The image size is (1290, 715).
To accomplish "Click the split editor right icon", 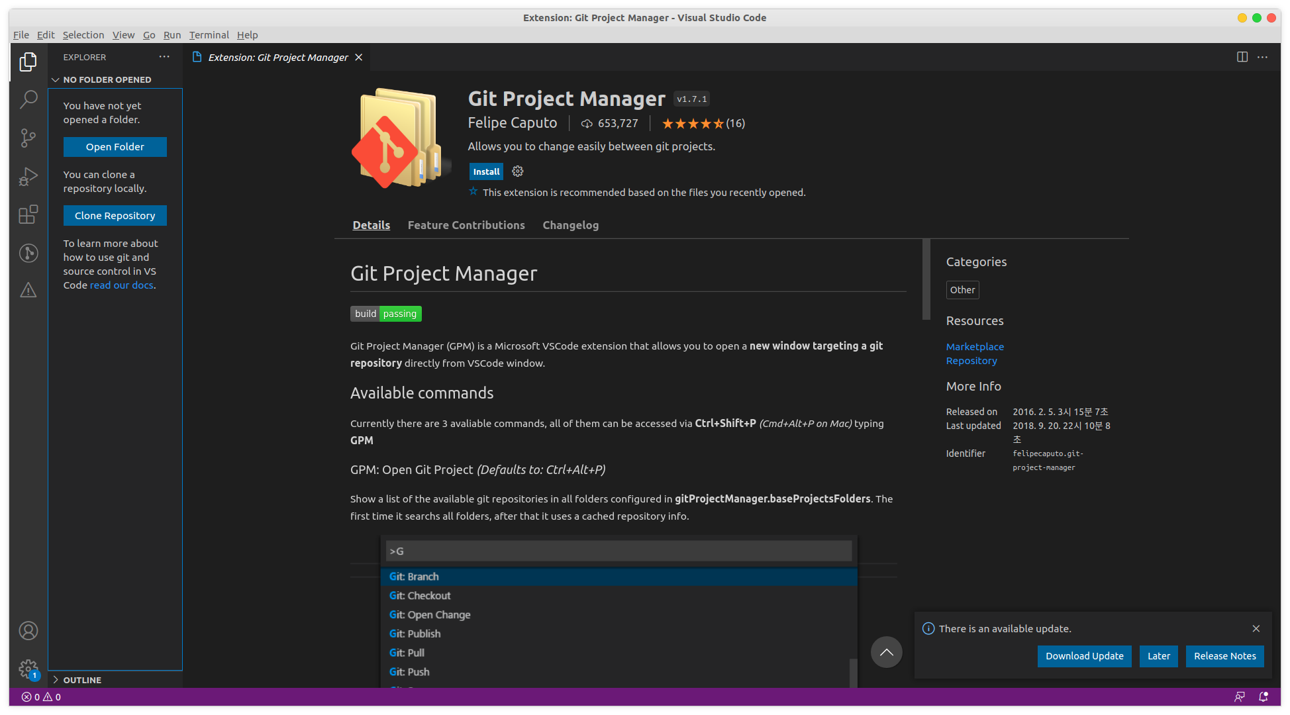I will pyautogui.click(x=1242, y=57).
